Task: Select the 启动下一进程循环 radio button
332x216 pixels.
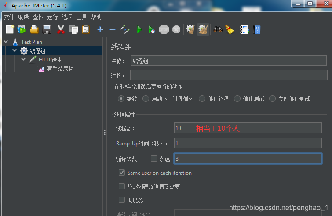Action: click(x=146, y=99)
